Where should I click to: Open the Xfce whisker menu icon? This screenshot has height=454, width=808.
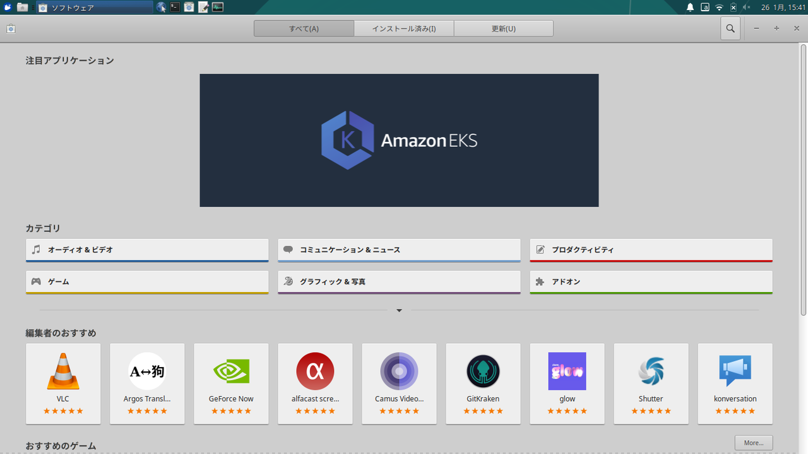pos(8,7)
